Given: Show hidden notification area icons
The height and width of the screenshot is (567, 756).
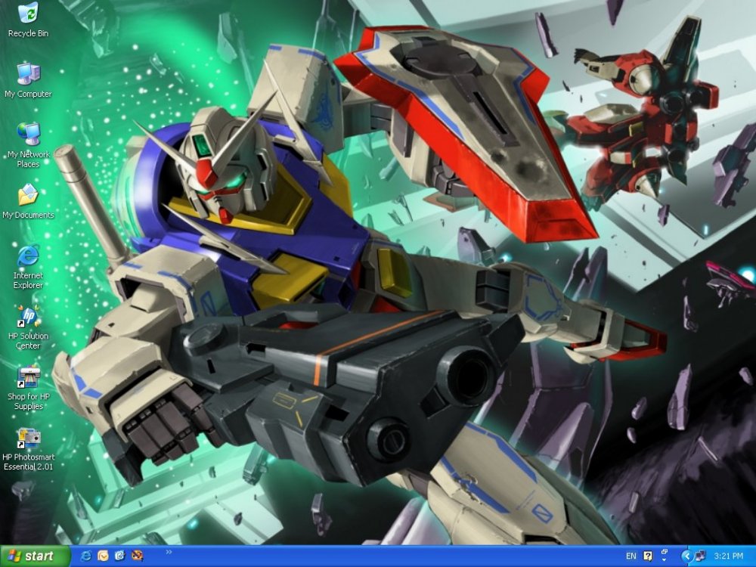Looking at the screenshot, I should (x=686, y=556).
